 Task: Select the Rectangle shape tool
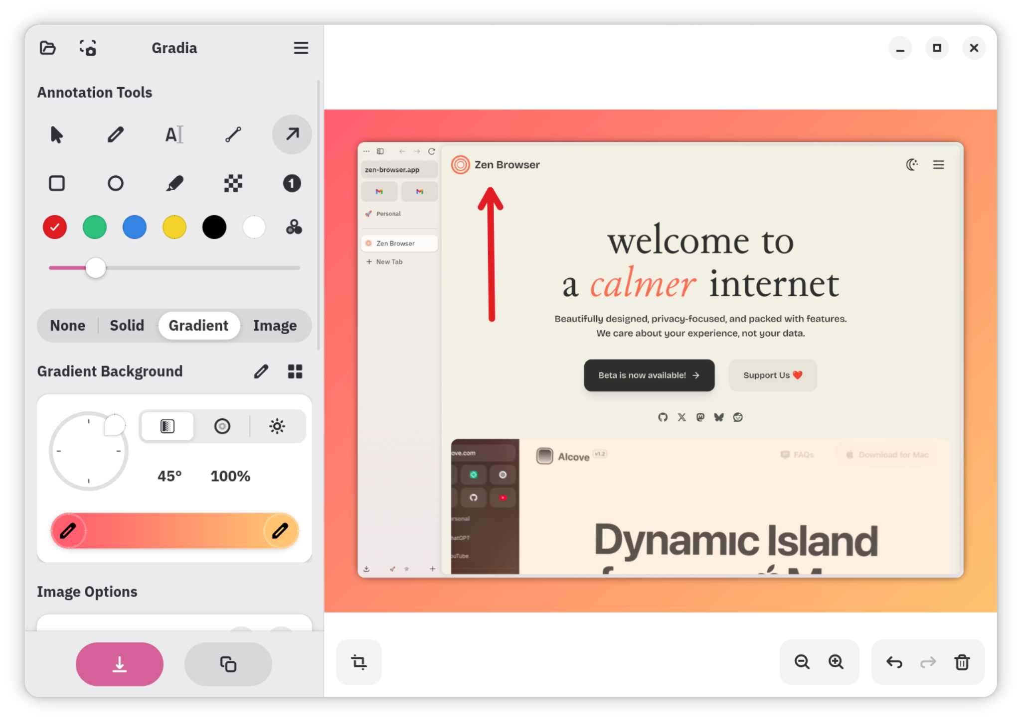click(x=57, y=183)
